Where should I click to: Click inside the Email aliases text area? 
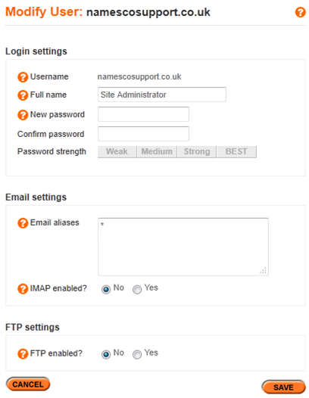[x=183, y=247]
